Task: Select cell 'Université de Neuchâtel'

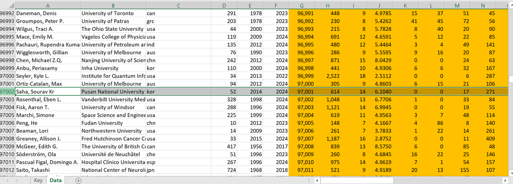Action: pyautogui.click(x=112, y=154)
